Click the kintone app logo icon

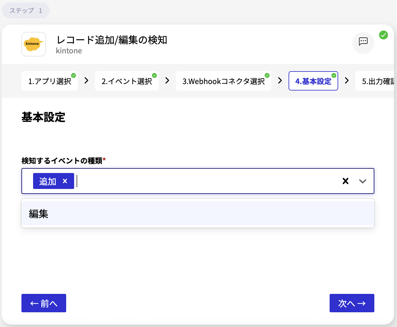click(x=33, y=44)
